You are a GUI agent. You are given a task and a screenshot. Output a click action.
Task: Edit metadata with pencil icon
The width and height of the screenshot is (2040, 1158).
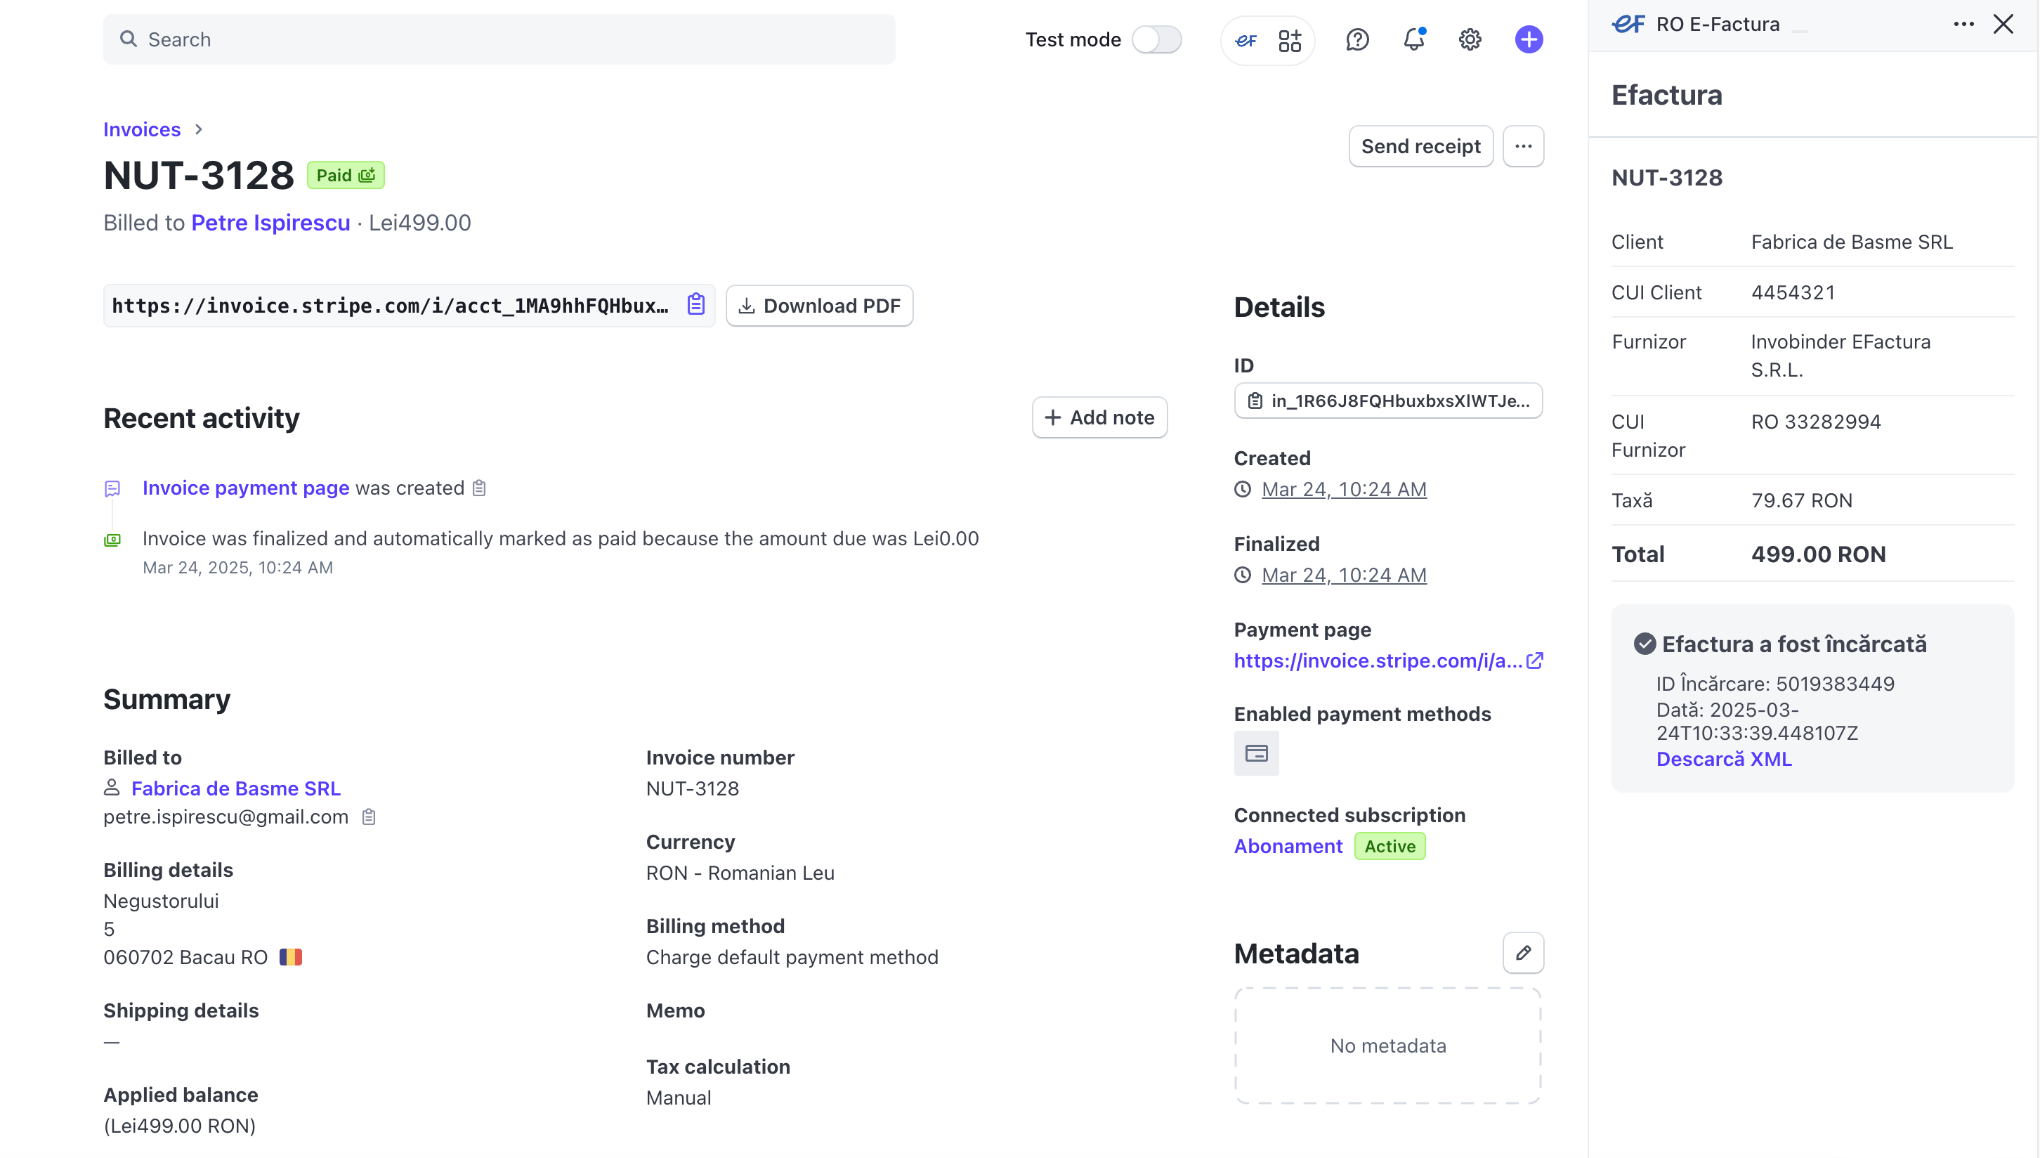(x=1523, y=953)
